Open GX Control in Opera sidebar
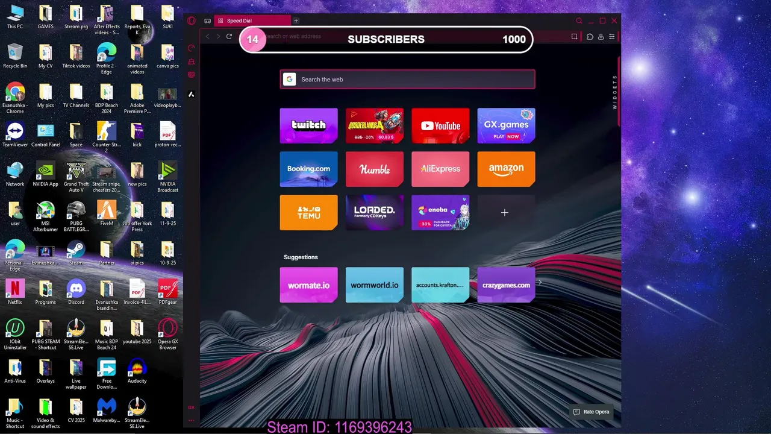The height and width of the screenshot is (434, 771). click(x=192, y=48)
